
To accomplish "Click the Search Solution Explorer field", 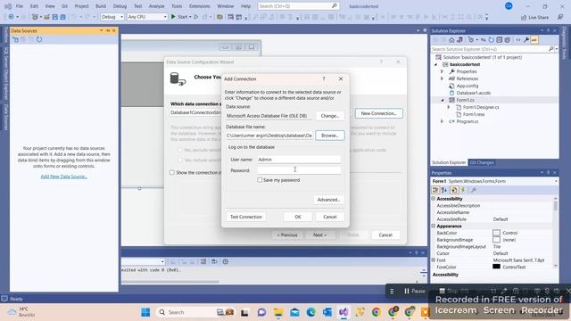I will (x=490, y=49).
